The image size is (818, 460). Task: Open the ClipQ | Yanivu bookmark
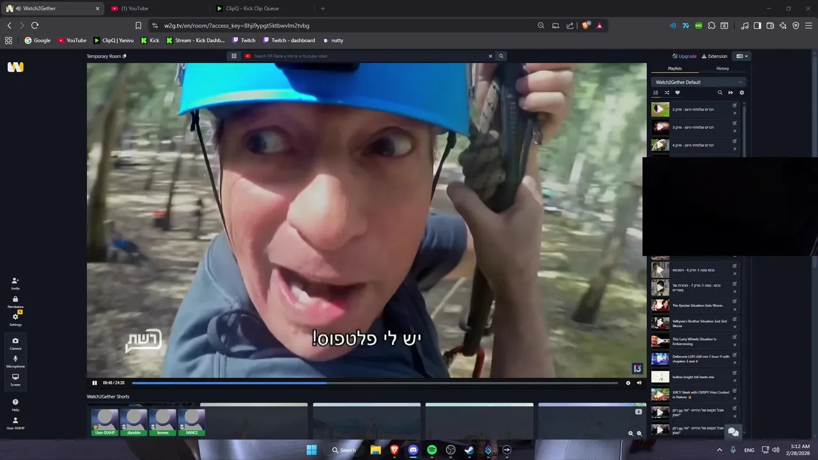coord(114,40)
